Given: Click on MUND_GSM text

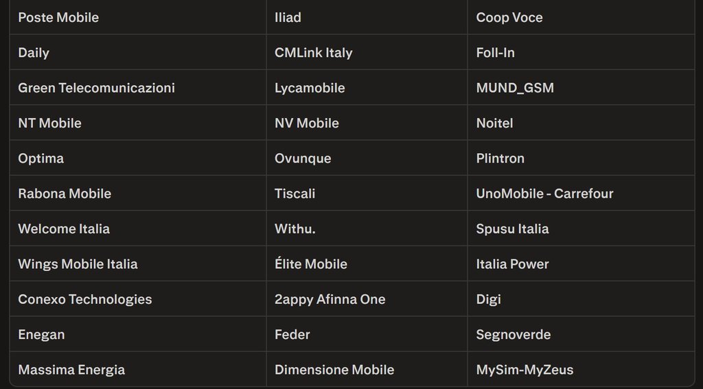Looking at the screenshot, I should (515, 88).
